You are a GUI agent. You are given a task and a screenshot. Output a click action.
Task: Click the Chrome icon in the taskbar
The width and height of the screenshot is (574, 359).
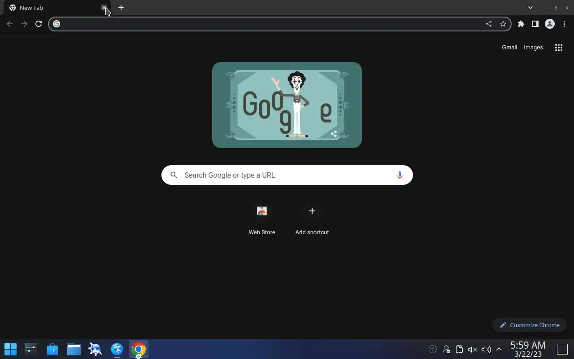pos(139,349)
